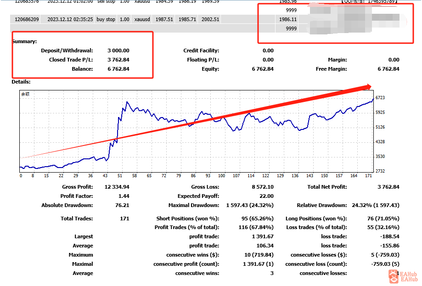Click the average consecutive wins value 3
Viewport: 422px width, 286px height.
coord(272,273)
